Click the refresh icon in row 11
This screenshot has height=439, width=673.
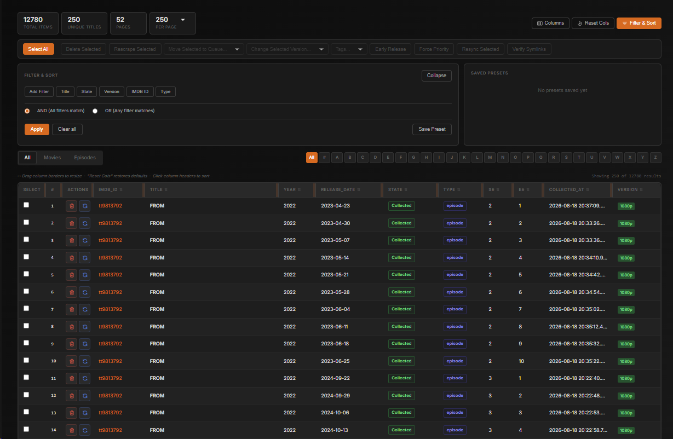(85, 378)
